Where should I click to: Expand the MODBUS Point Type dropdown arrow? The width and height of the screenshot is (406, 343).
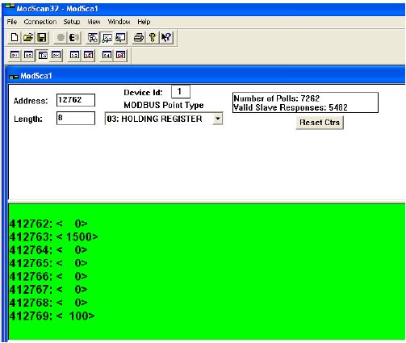coord(217,119)
